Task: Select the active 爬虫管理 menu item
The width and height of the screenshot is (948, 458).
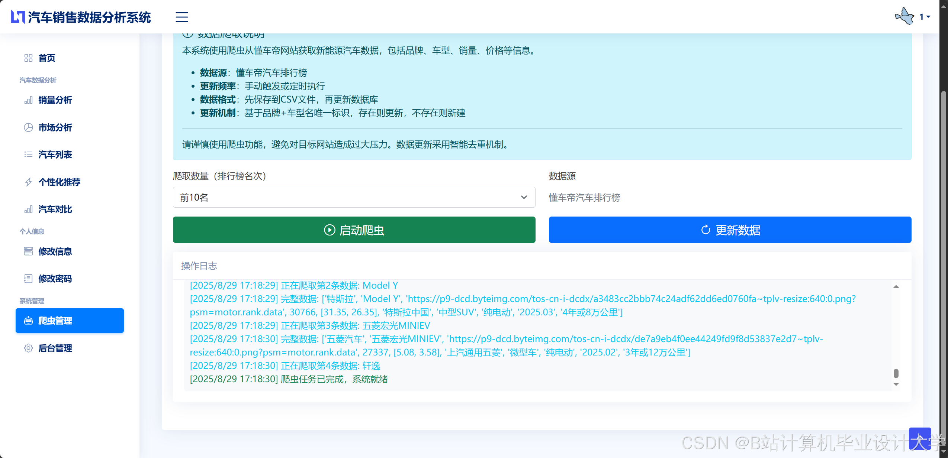Action: coord(70,321)
